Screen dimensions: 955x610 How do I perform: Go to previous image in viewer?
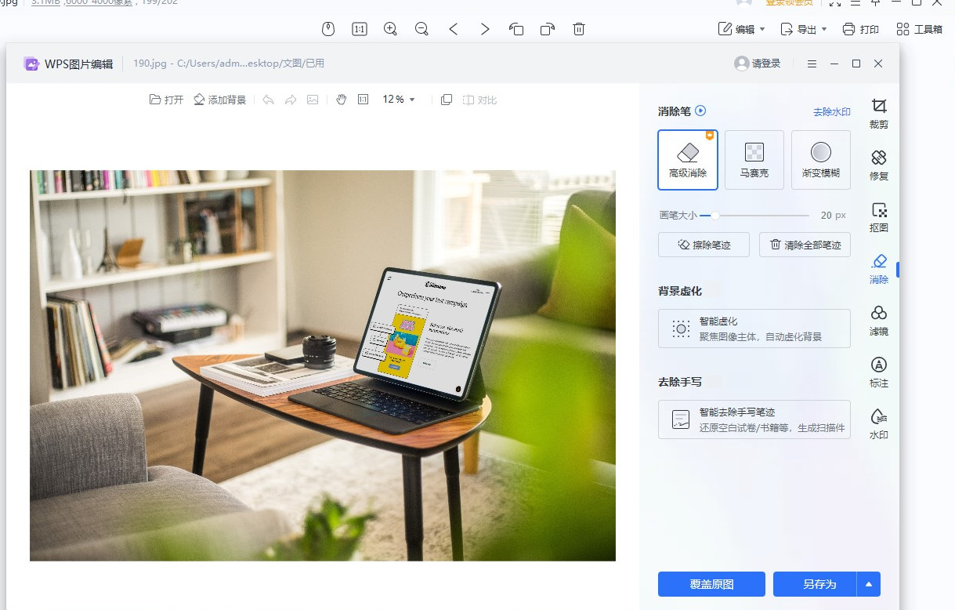(x=453, y=29)
